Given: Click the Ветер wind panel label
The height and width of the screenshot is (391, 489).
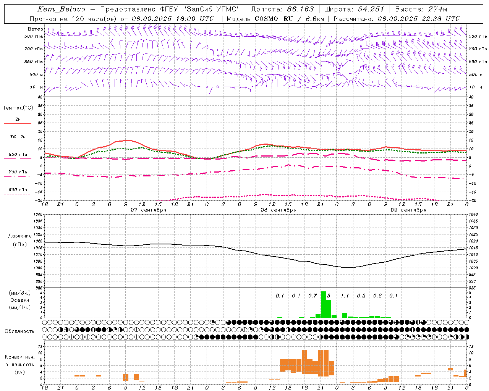Looking at the screenshot, I should coord(35,29).
